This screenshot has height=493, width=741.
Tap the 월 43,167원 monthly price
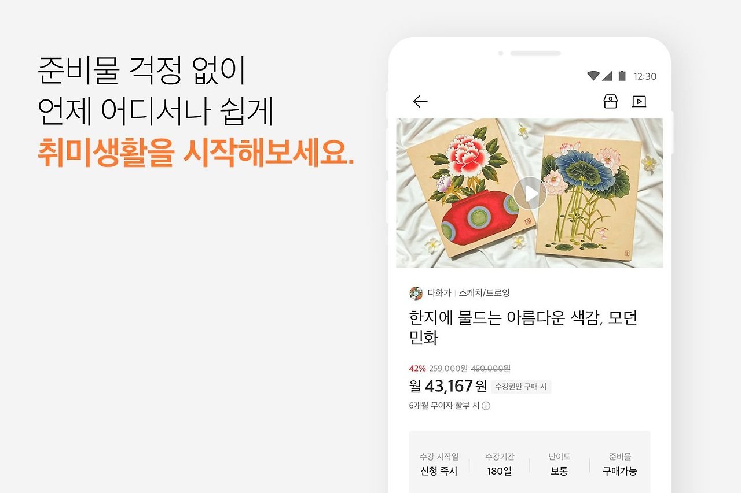pyautogui.click(x=448, y=386)
